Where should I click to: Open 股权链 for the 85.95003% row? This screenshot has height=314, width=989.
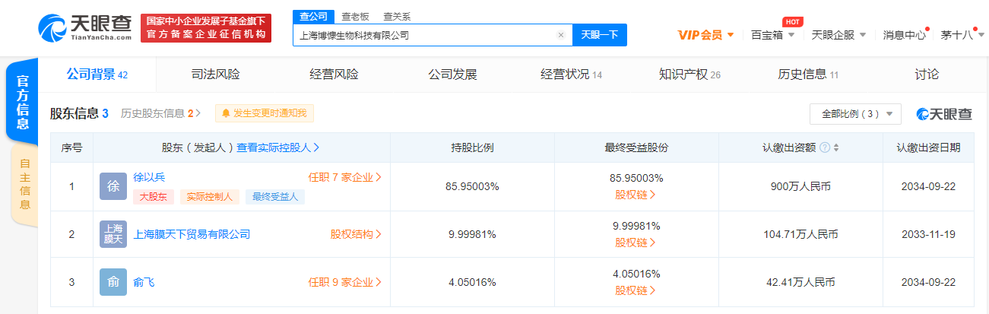click(636, 195)
